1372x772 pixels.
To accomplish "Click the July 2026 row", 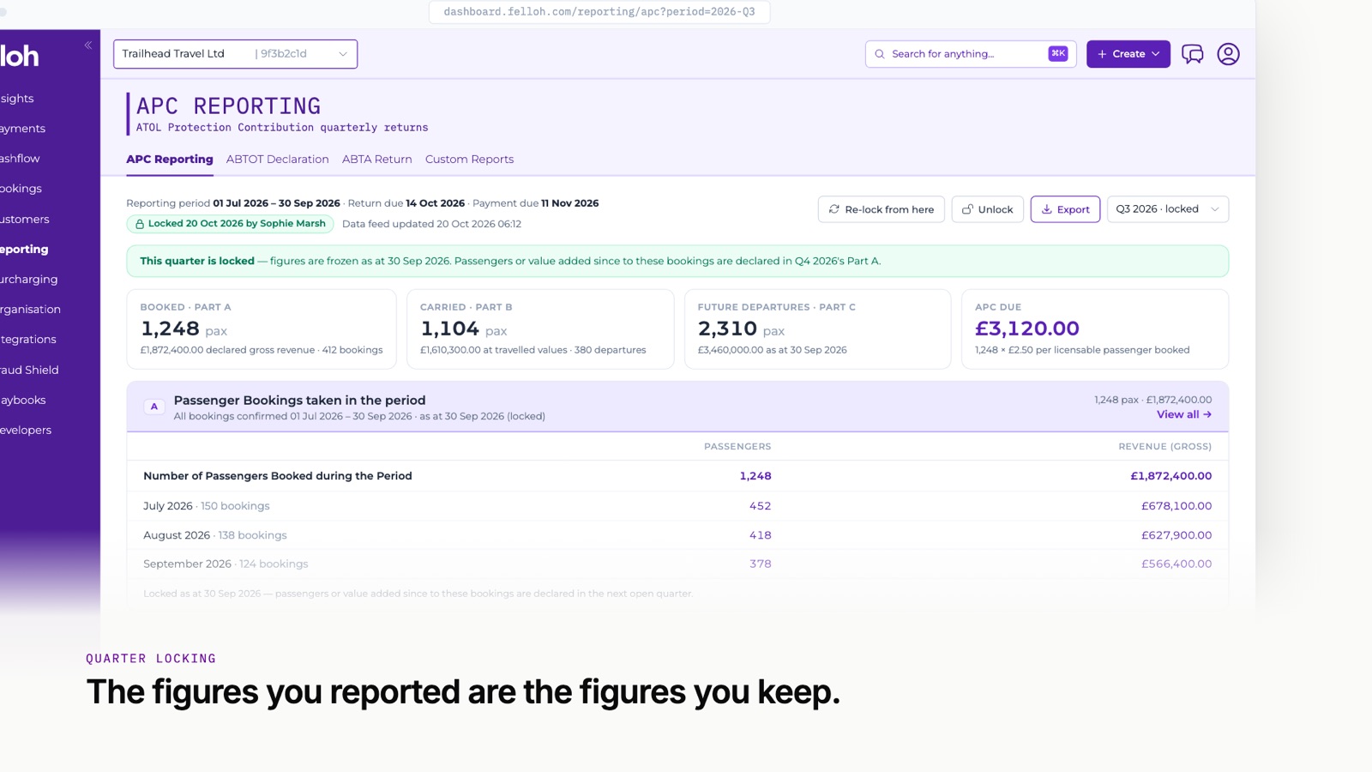I will (677, 506).
